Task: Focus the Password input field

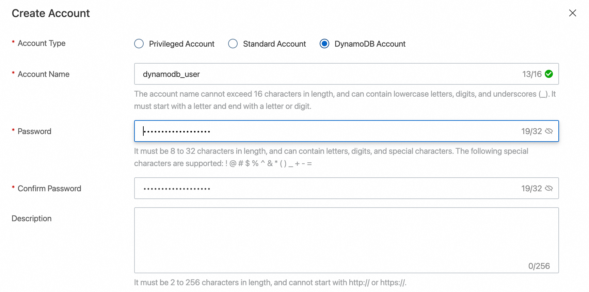Action: [x=327, y=131]
